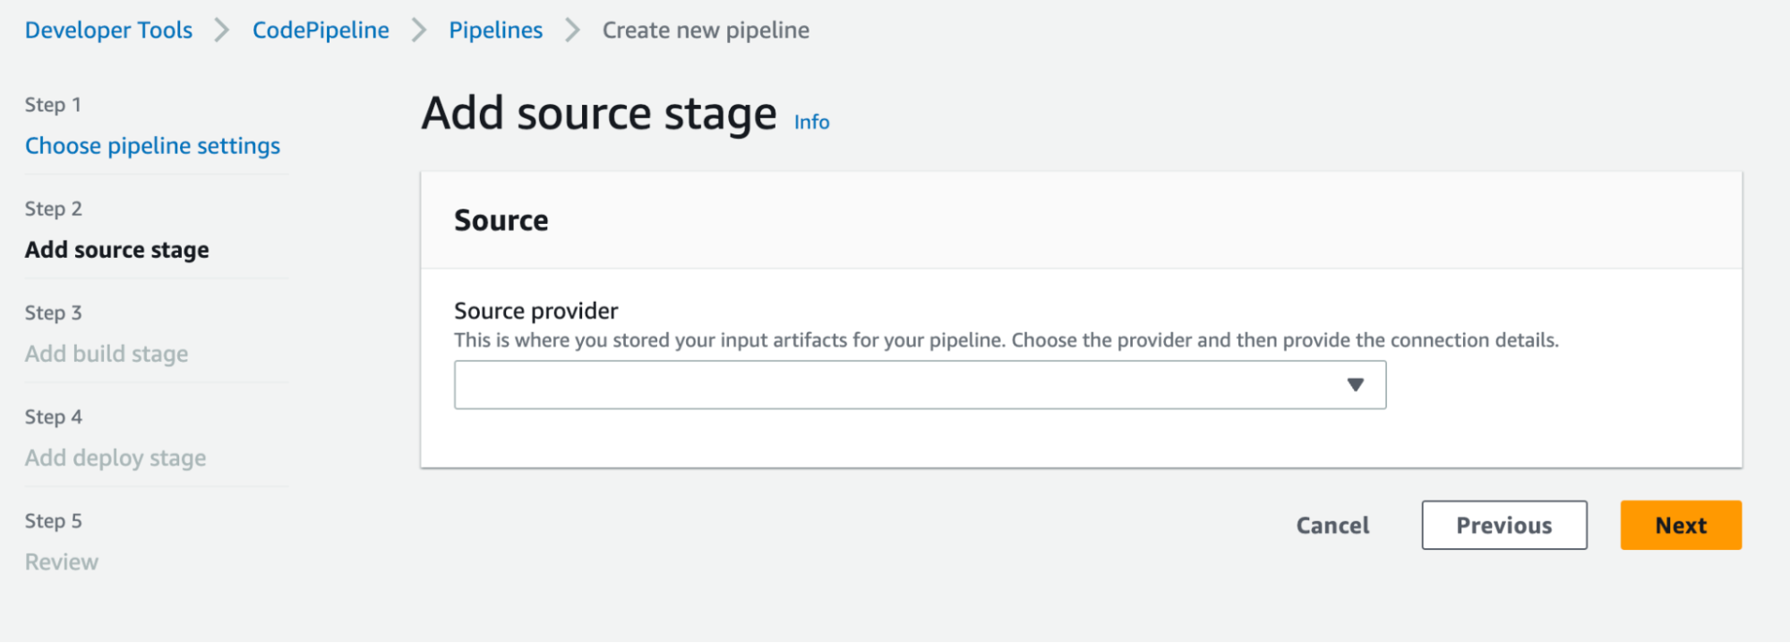
Task: Select the Add deploy stage step
Action: [x=116, y=458]
